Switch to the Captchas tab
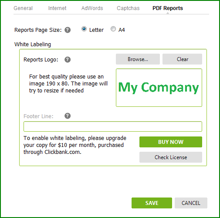This screenshot has width=220, height=218. click(128, 8)
